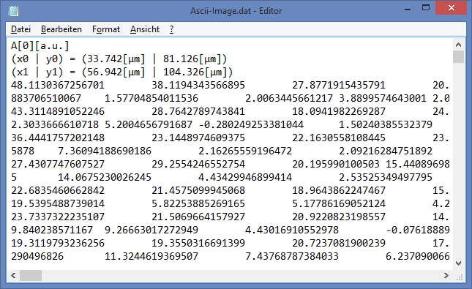Open the Format menu
This screenshot has height=289, width=472.
point(106,29)
